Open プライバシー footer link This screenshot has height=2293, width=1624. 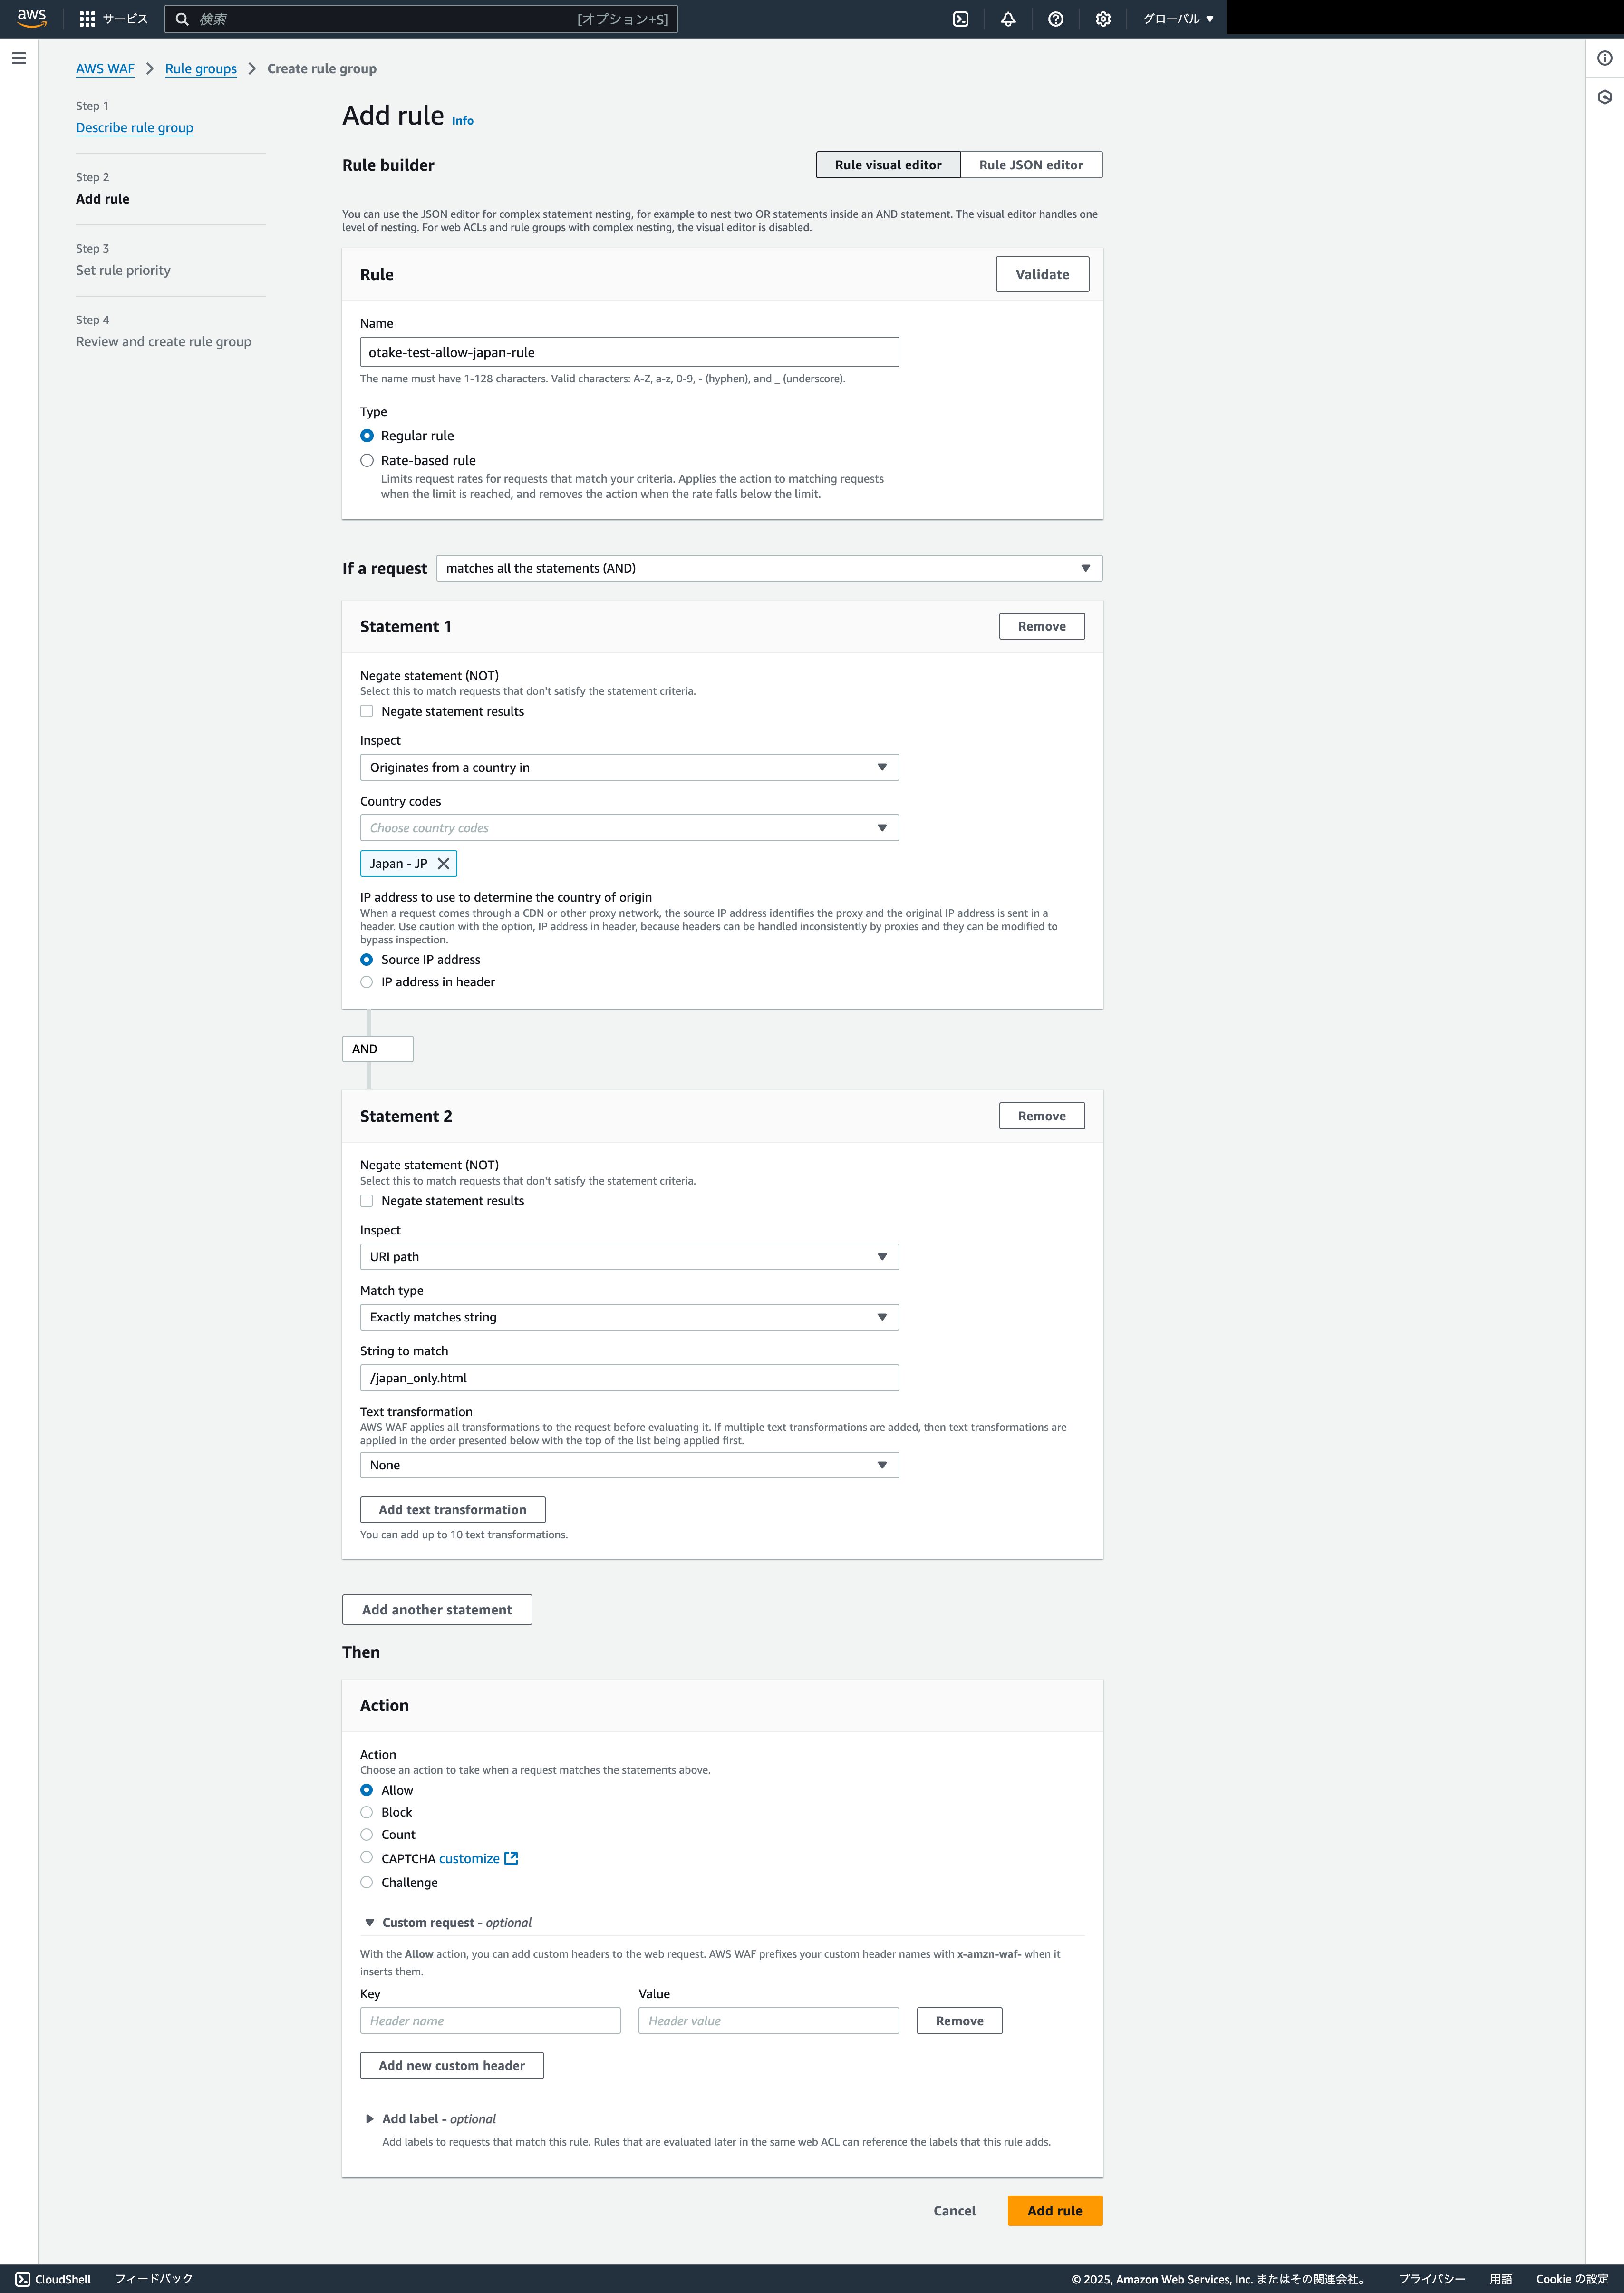click(x=1432, y=2279)
